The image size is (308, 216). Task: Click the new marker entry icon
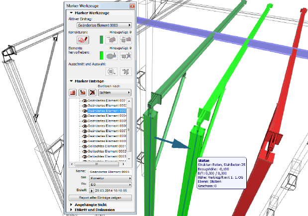point(73,92)
